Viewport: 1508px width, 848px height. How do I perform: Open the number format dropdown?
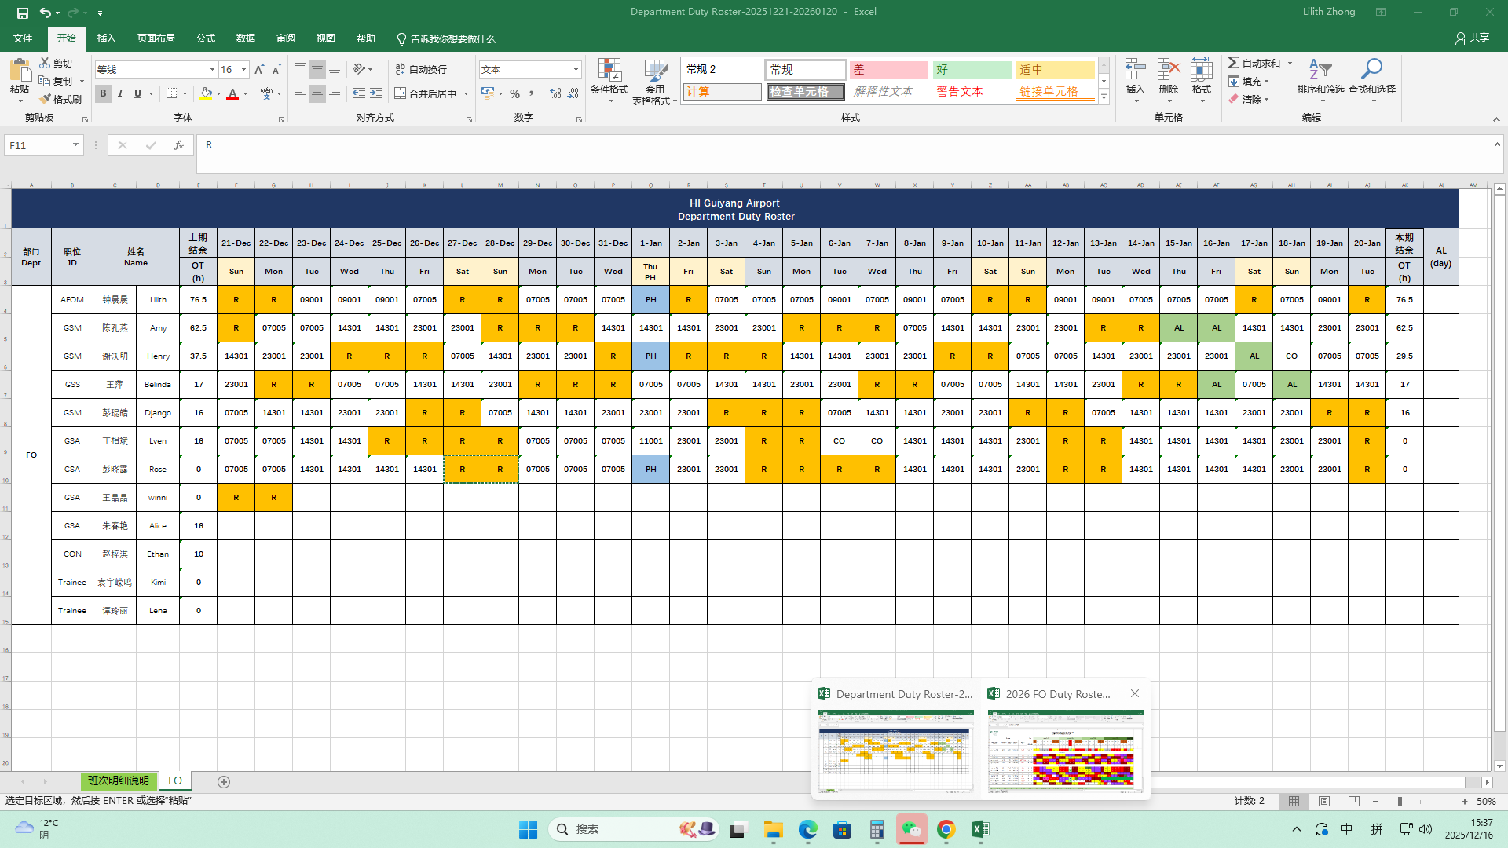pos(576,70)
